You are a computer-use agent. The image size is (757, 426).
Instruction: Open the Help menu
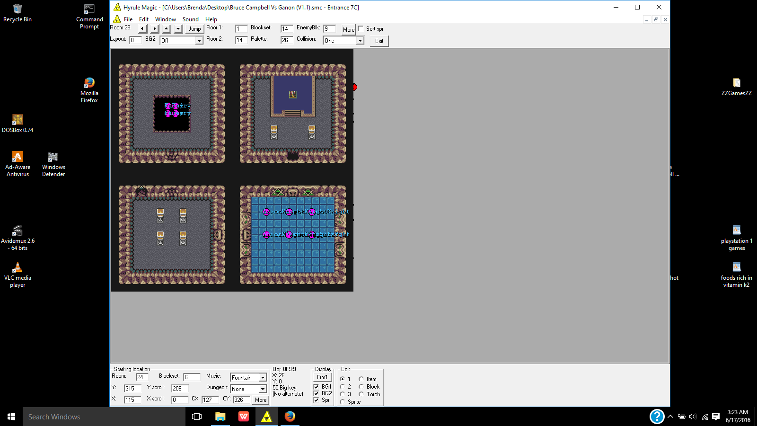pos(211,19)
